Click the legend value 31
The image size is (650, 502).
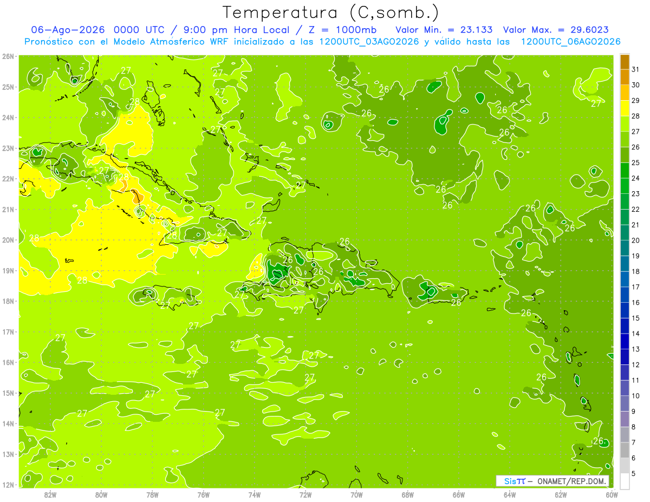pyautogui.click(x=636, y=69)
